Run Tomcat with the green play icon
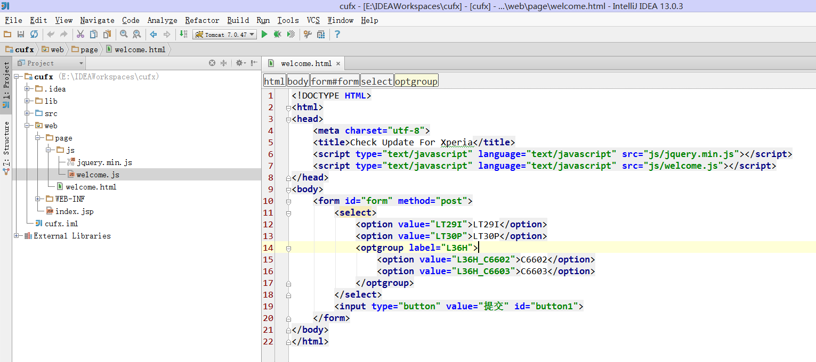Screen dimensions: 816x362 coord(264,34)
